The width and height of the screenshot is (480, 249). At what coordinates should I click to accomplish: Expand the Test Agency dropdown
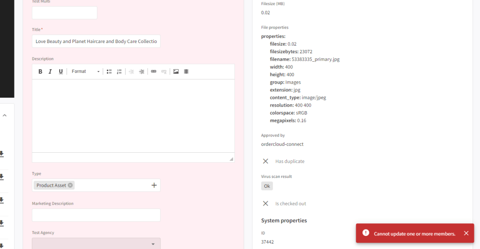coord(153,244)
